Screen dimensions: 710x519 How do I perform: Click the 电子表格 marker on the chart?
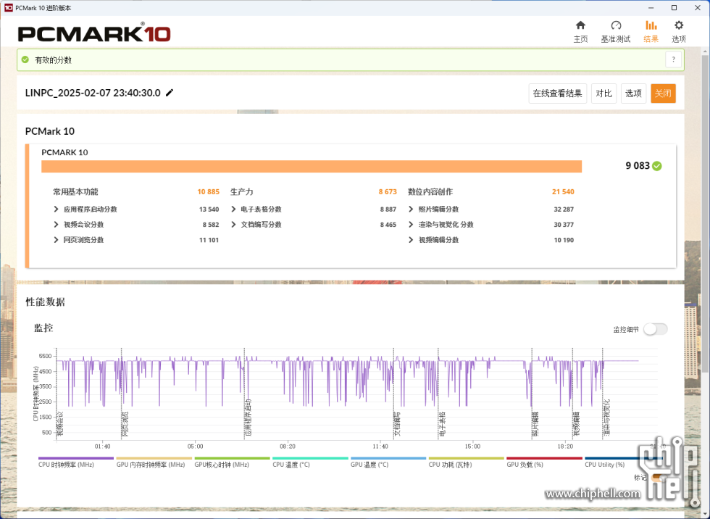(442, 424)
